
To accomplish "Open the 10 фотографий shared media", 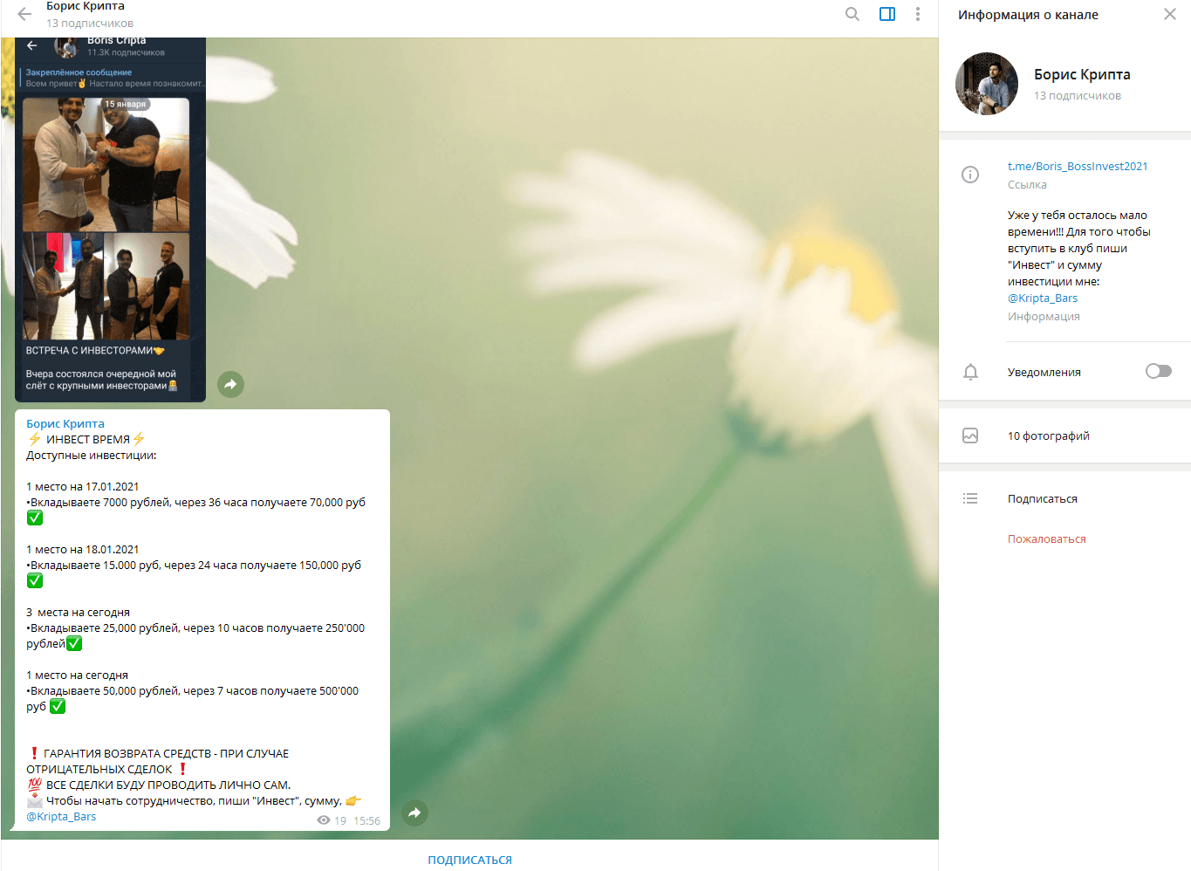I will 1048,436.
